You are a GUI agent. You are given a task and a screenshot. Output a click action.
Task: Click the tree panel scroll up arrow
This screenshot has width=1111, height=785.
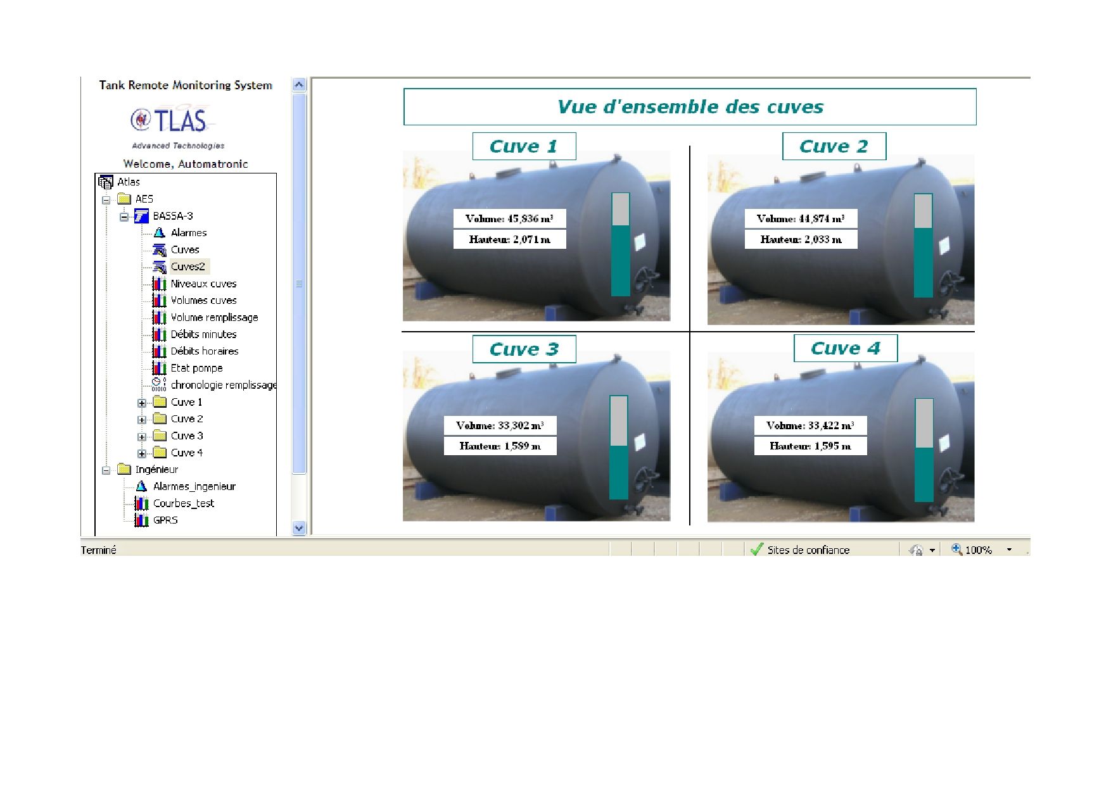tap(299, 85)
